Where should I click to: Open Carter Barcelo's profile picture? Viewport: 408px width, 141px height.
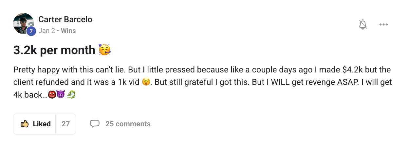(x=23, y=23)
